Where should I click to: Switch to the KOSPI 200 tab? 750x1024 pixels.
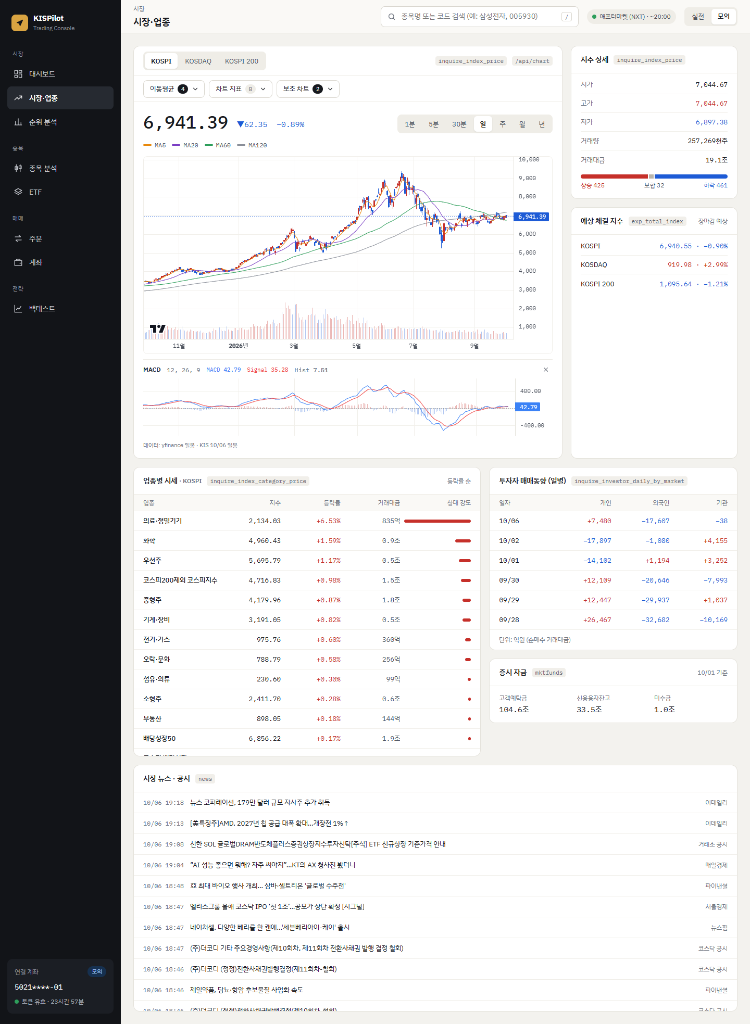[x=242, y=61]
